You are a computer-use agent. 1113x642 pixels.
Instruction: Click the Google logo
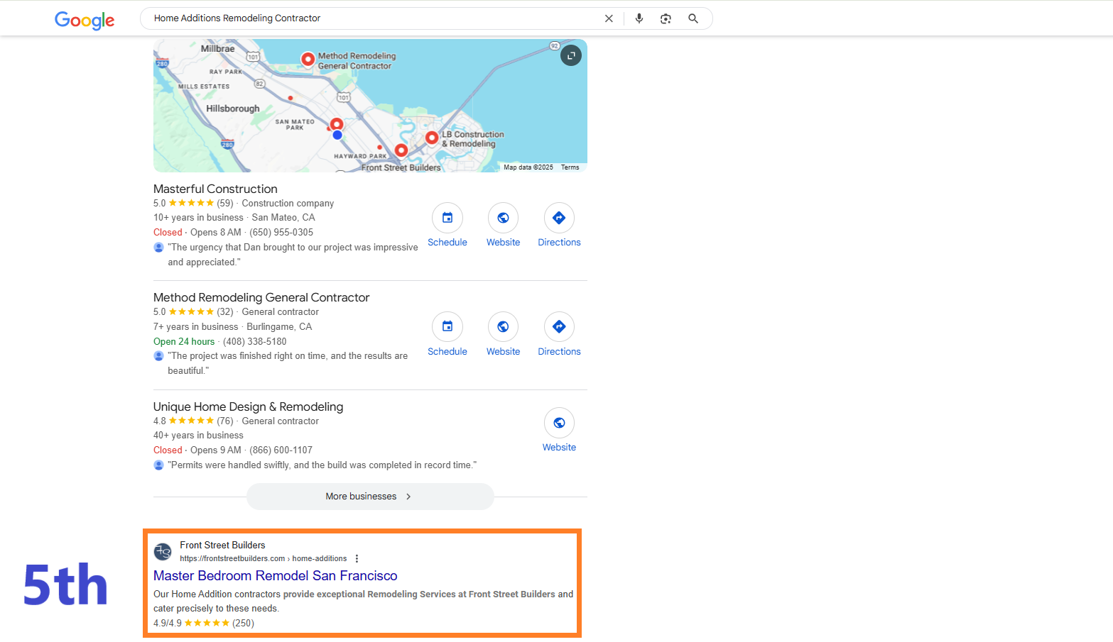coord(85,20)
